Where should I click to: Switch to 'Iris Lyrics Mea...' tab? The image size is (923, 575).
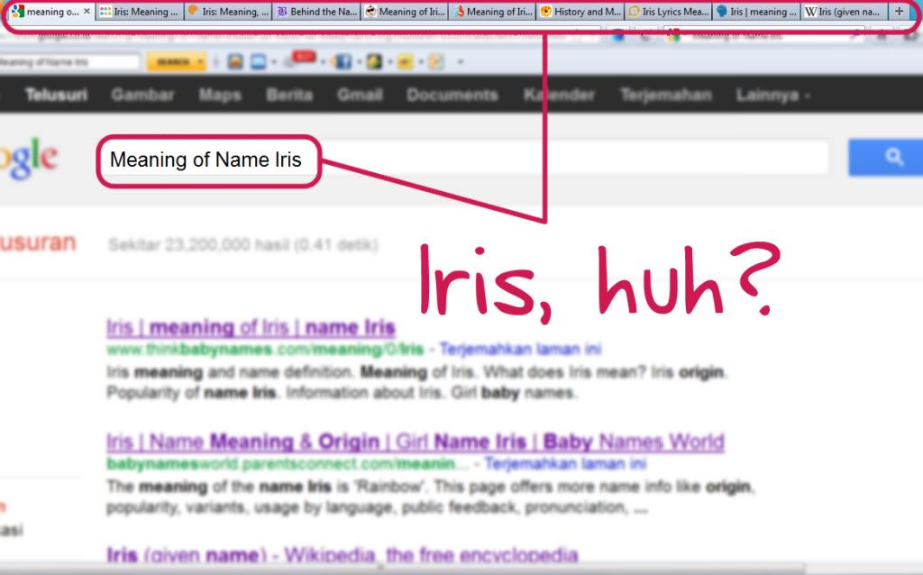click(668, 11)
